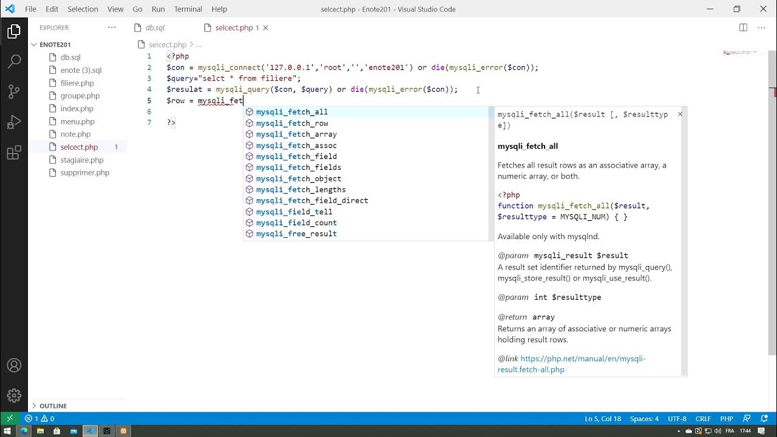Screen dimensions: 777x437
Task: Open File Explorer from the taskbar
Action: coord(40,431)
